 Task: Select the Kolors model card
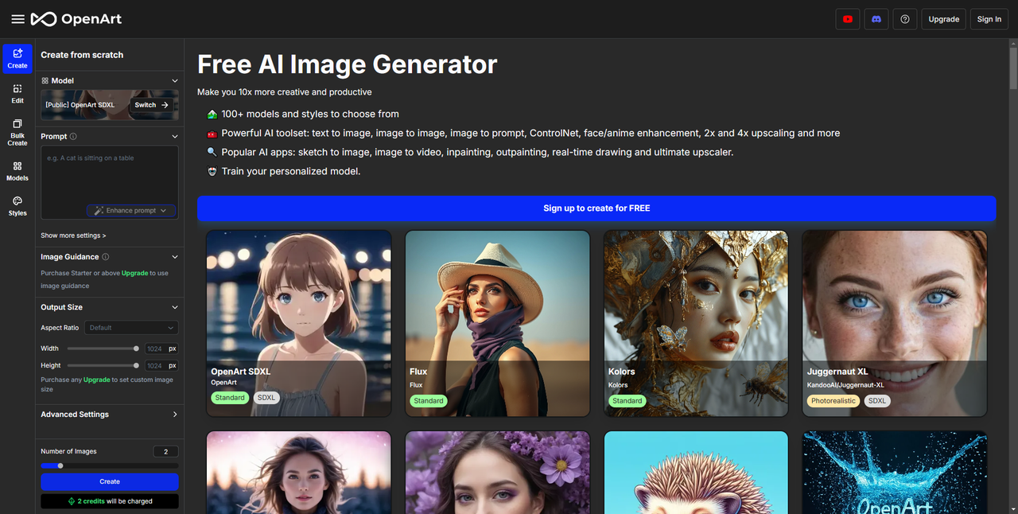(696, 324)
